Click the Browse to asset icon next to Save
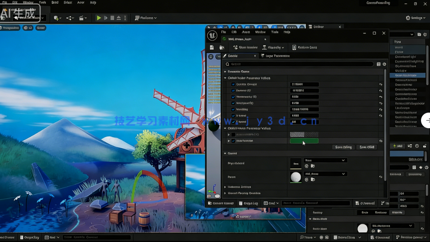Image resolution: width=430 pixels, height=242 pixels. (x=222, y=47)
